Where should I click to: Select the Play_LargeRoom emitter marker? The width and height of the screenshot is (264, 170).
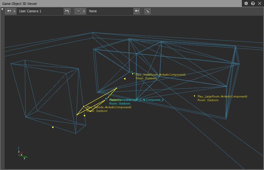[194, 96]
